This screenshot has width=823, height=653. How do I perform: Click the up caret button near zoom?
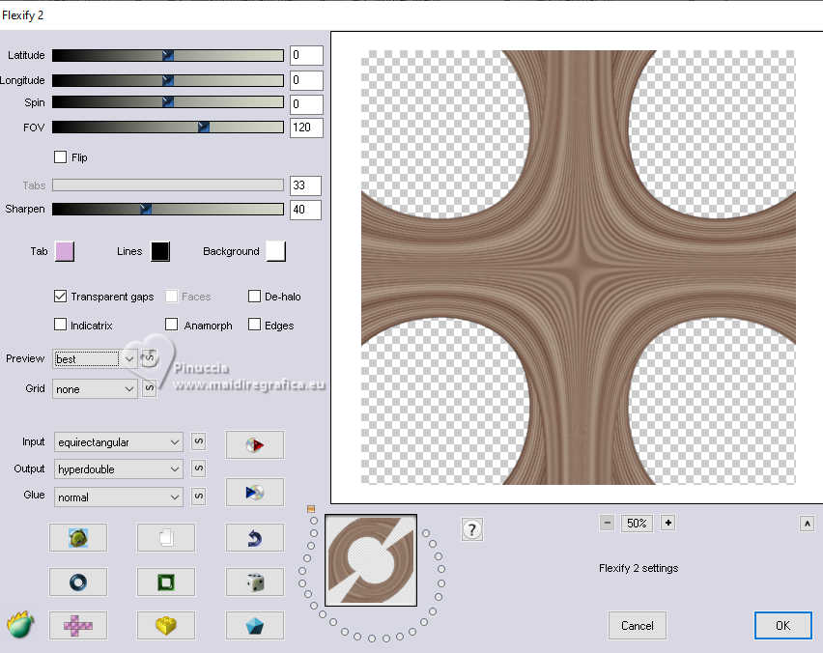click(808, 524)
